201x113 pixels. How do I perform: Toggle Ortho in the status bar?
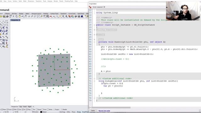coord(68,112)
